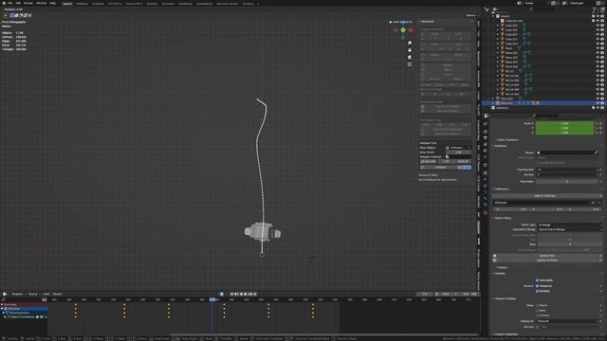Image resolution: width=607 pixels, height=341 pixels.
Task: Toggle eye icon on the Plane.007 row
Action: 598,99
